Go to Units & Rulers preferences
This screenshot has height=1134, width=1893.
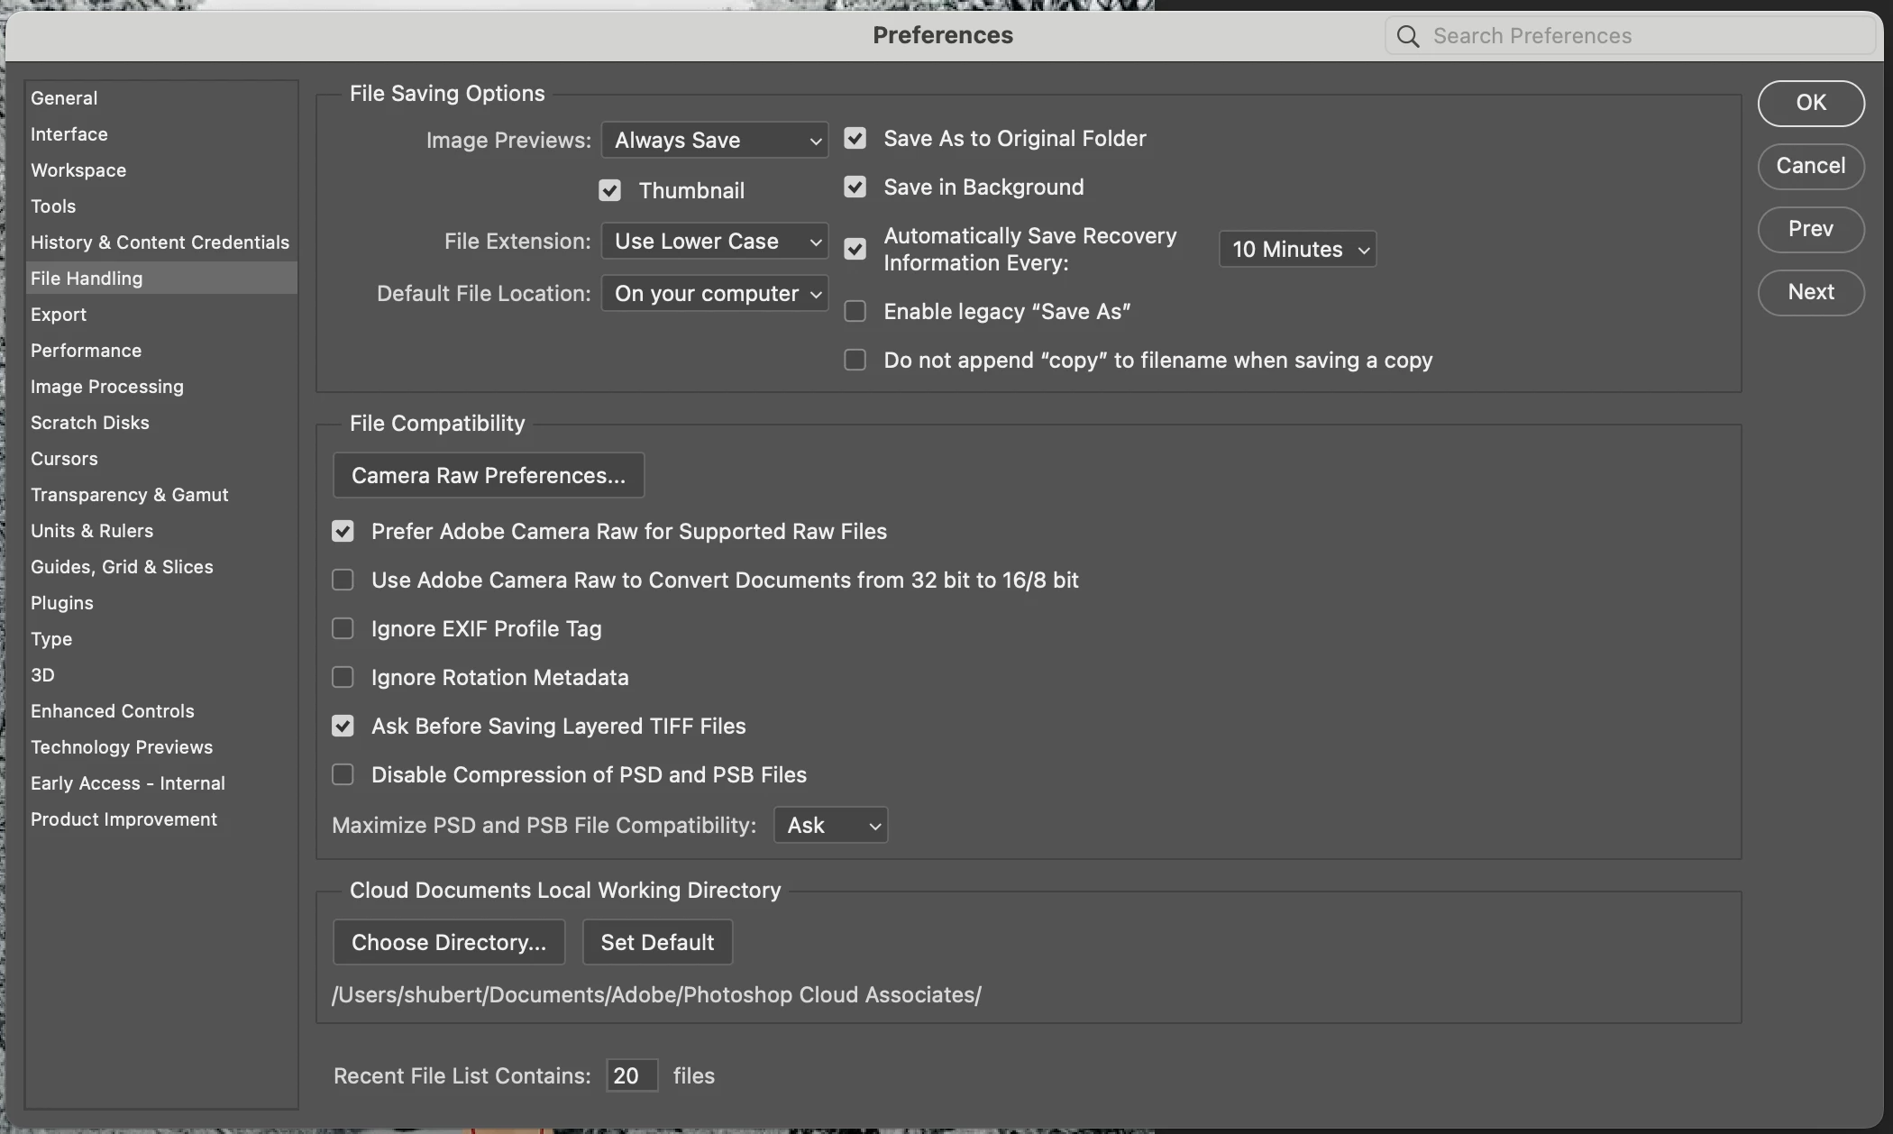click(x=92, y=531)
